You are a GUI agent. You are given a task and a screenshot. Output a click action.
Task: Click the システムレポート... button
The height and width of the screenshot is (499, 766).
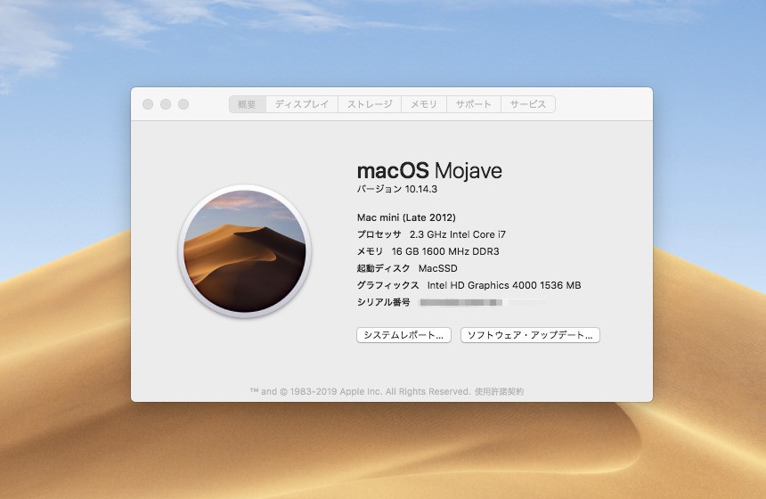click(x=403, y=335)
